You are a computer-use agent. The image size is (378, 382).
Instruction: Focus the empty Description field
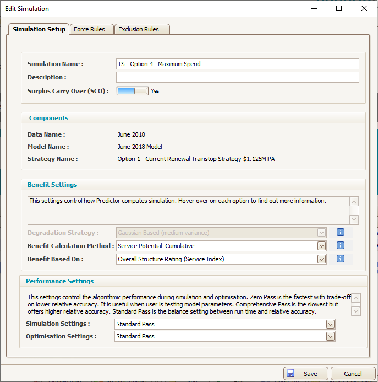click(x=237, y=77)
